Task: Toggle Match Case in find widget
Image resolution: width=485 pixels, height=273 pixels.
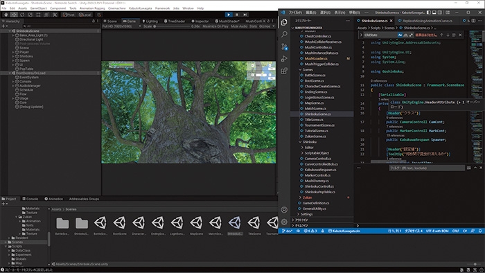Action: [x=400, y=35]
